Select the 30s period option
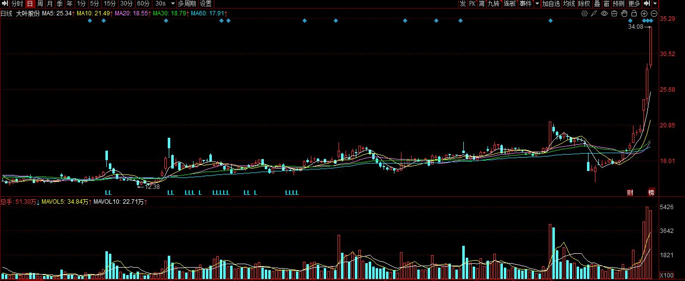Screen dimensions: 685x281 [160, 3]
